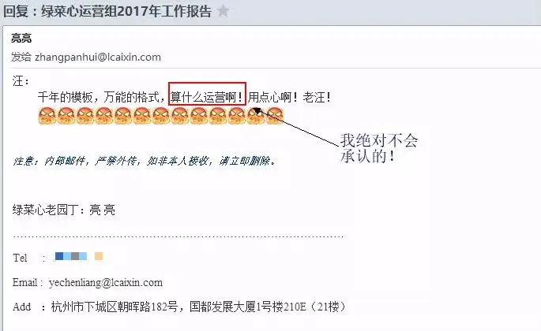Click the signature line 绿菜心老园丁:亮亮
Image resolution: width=541 pixels, height=331 pixels.
point(64,210)
